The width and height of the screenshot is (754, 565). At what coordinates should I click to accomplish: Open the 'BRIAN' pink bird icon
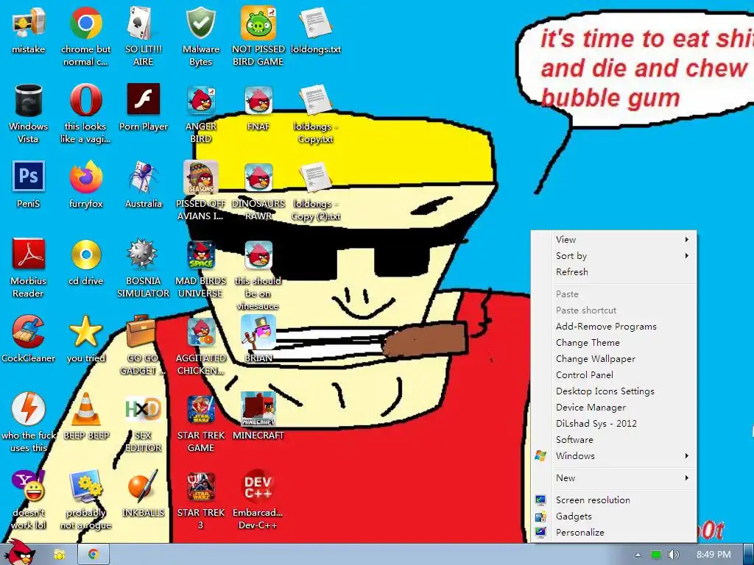point(258,332)
